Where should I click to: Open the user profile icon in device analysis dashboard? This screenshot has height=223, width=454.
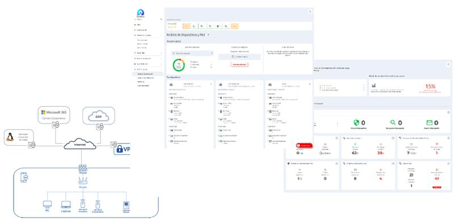(310, 11)
